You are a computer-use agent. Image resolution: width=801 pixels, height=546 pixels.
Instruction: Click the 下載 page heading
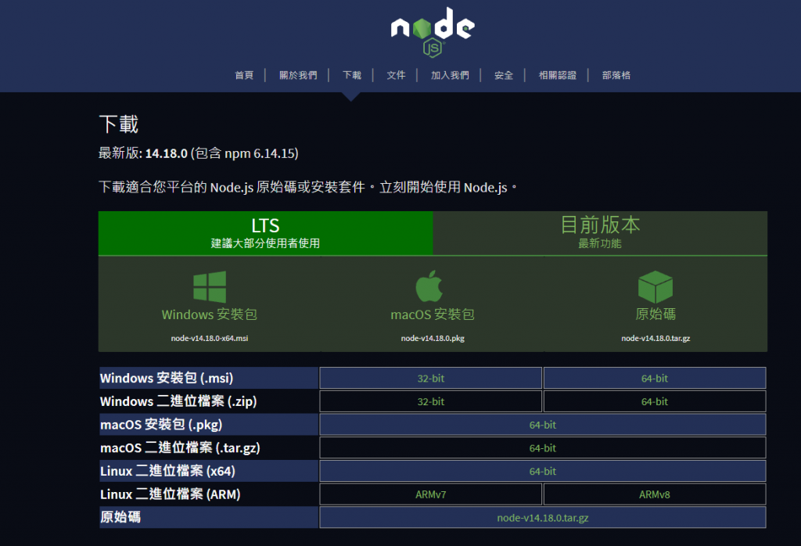tap(119, 124)
